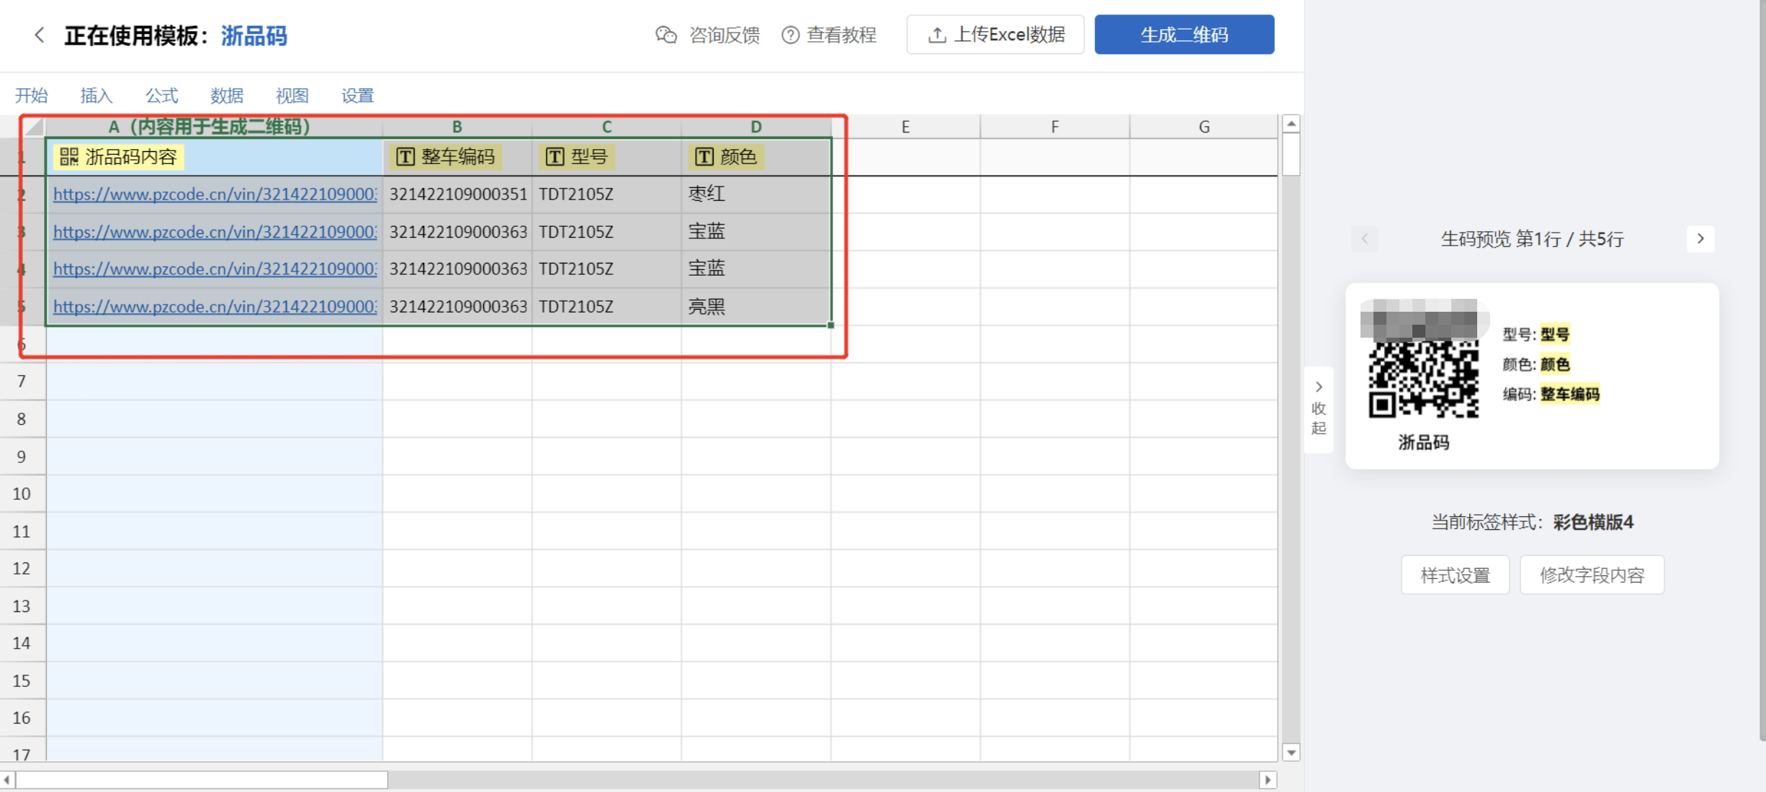Collapse the preview panel with 收起
Screen dimensions: 1766x792
point(1318,409)
